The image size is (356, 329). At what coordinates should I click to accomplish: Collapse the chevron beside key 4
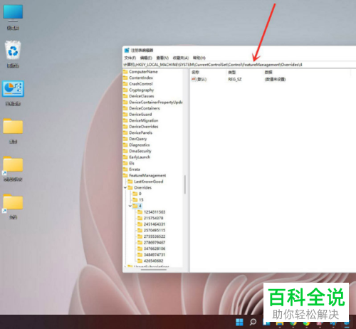click(x=130, y=206)
